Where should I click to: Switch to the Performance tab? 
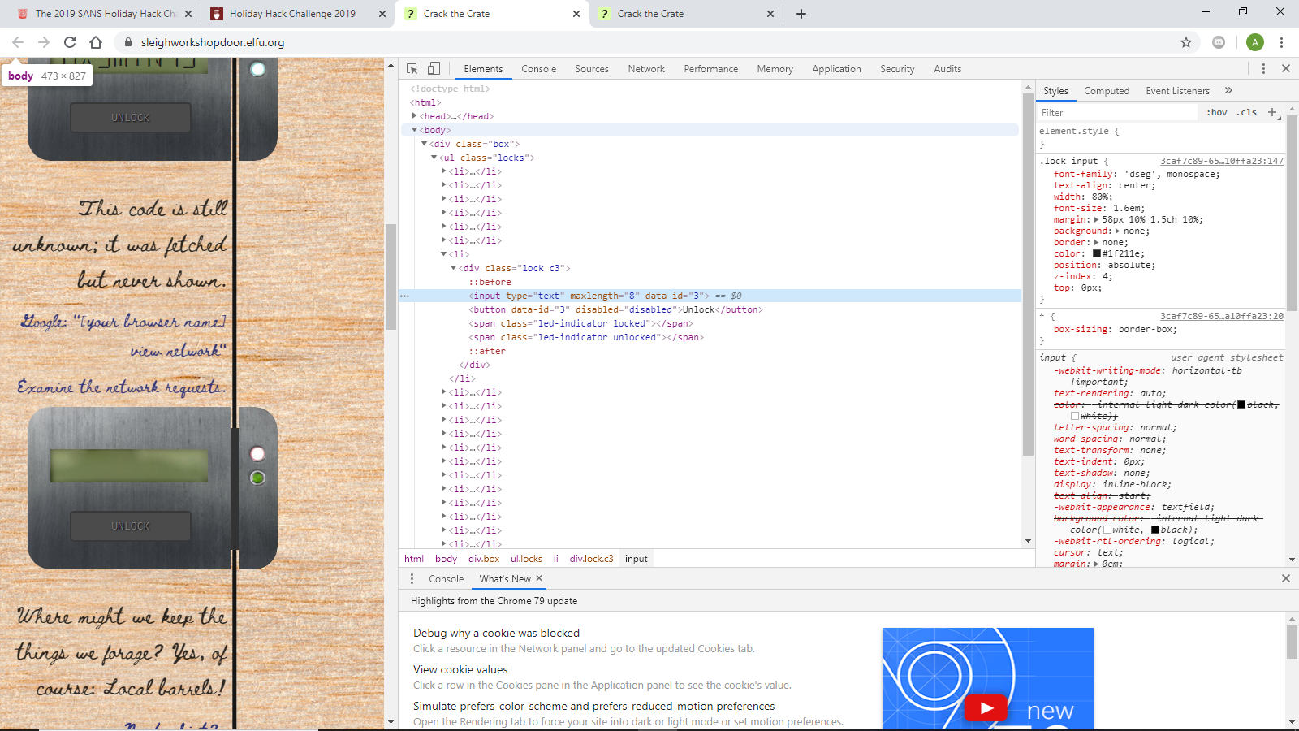point(711,69)
